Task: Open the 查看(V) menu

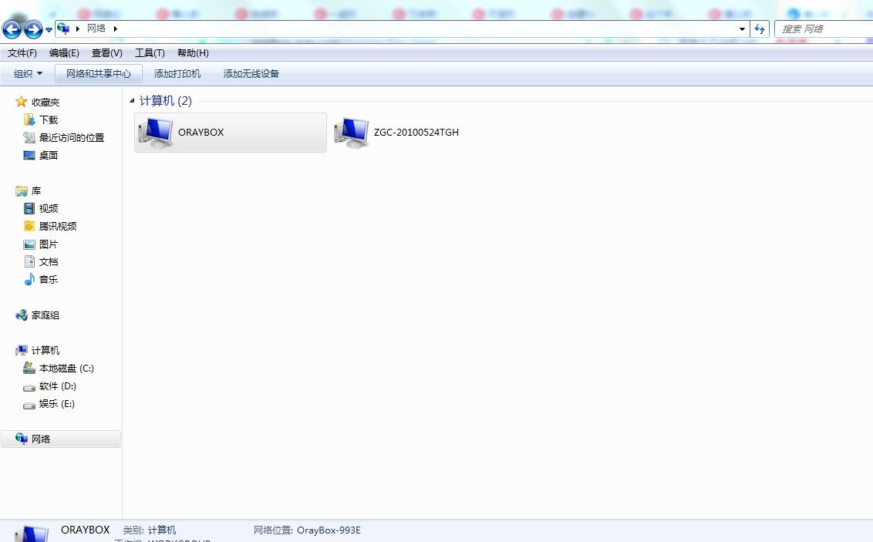Action: coord(107,53)
